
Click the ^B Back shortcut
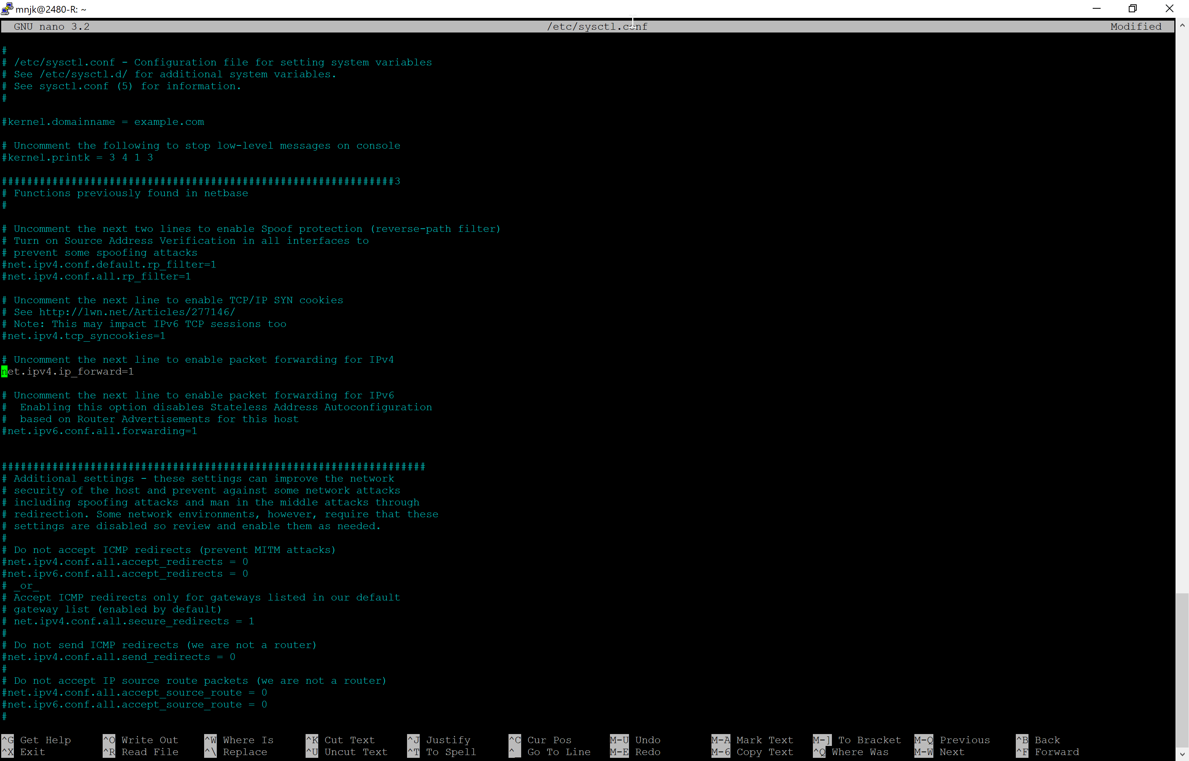pos(1038,740)
